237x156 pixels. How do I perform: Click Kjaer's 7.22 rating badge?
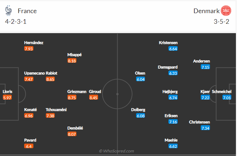pyautogui.click(x=205, y=97)
